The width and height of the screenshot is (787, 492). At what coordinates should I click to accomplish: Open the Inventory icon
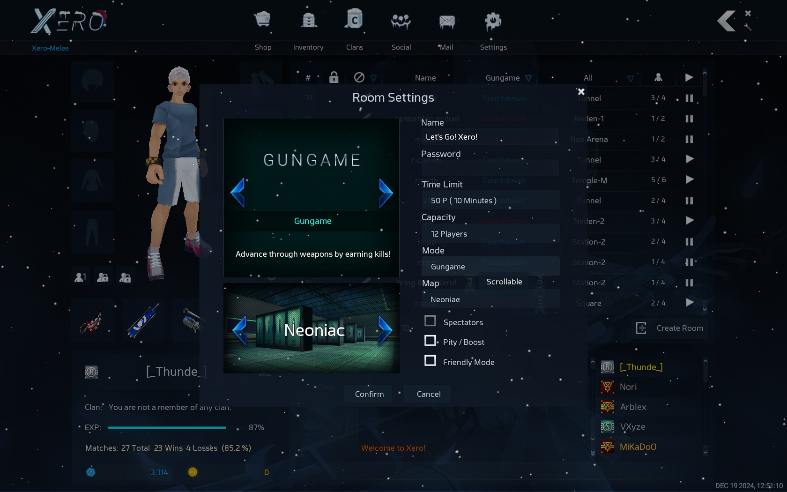(x=309, y=20)
